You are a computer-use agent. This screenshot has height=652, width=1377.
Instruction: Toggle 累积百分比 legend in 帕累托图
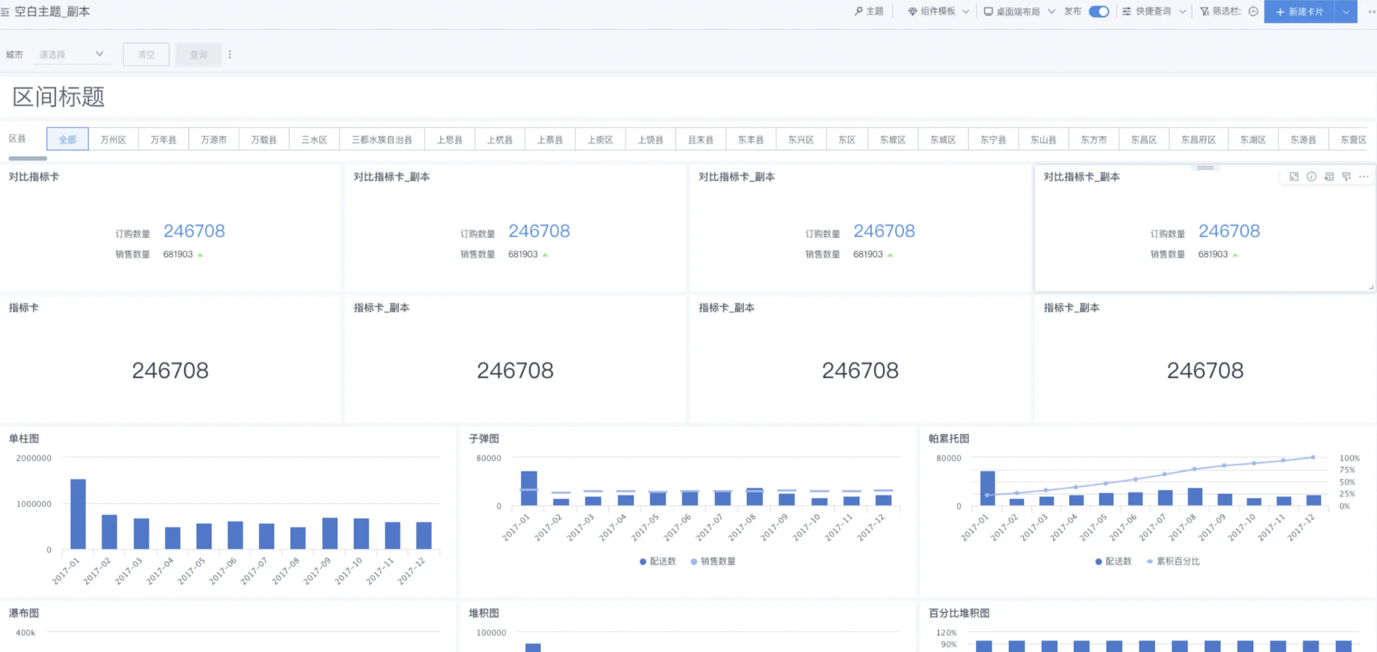(x=1173, y=561)
